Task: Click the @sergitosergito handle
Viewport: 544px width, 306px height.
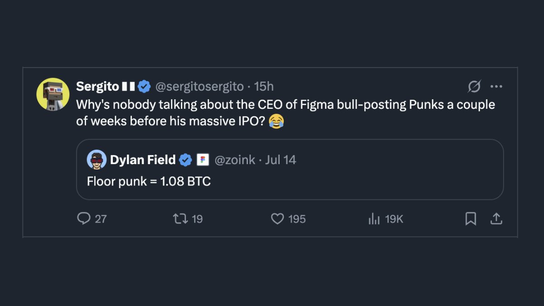Action: point(199,86)
